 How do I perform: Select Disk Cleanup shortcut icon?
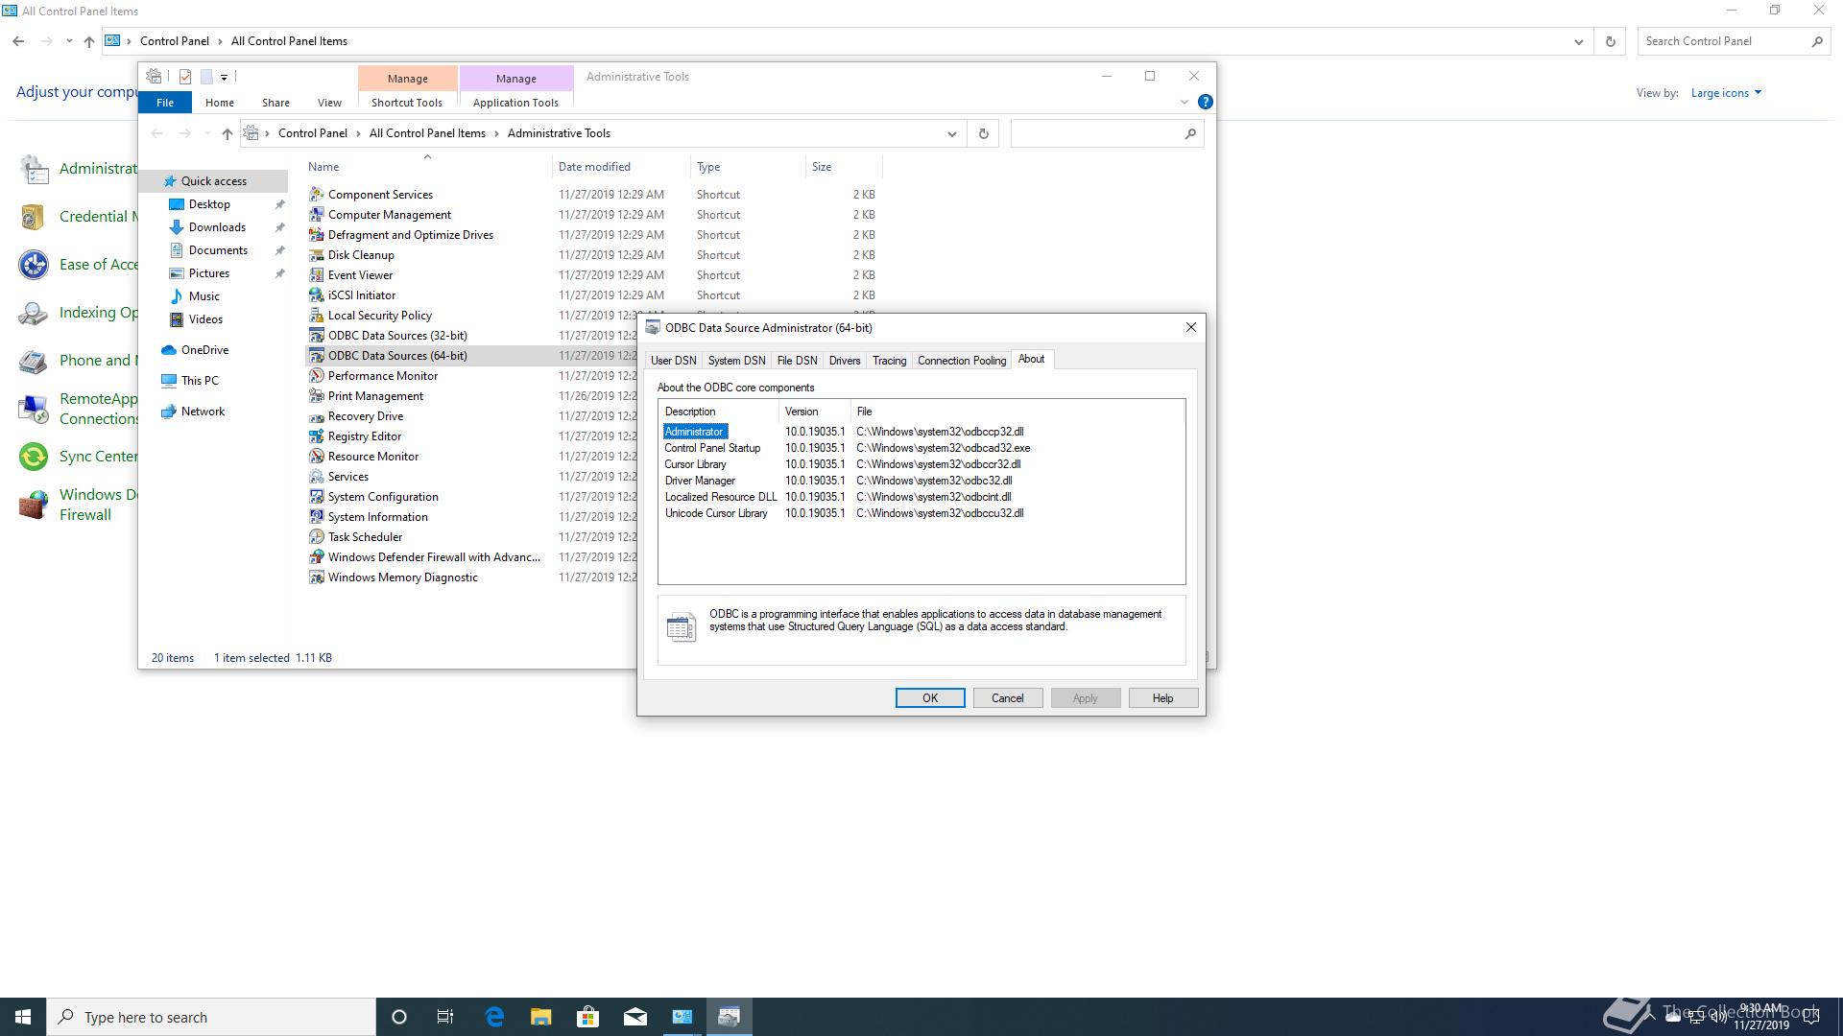point(316,254)
